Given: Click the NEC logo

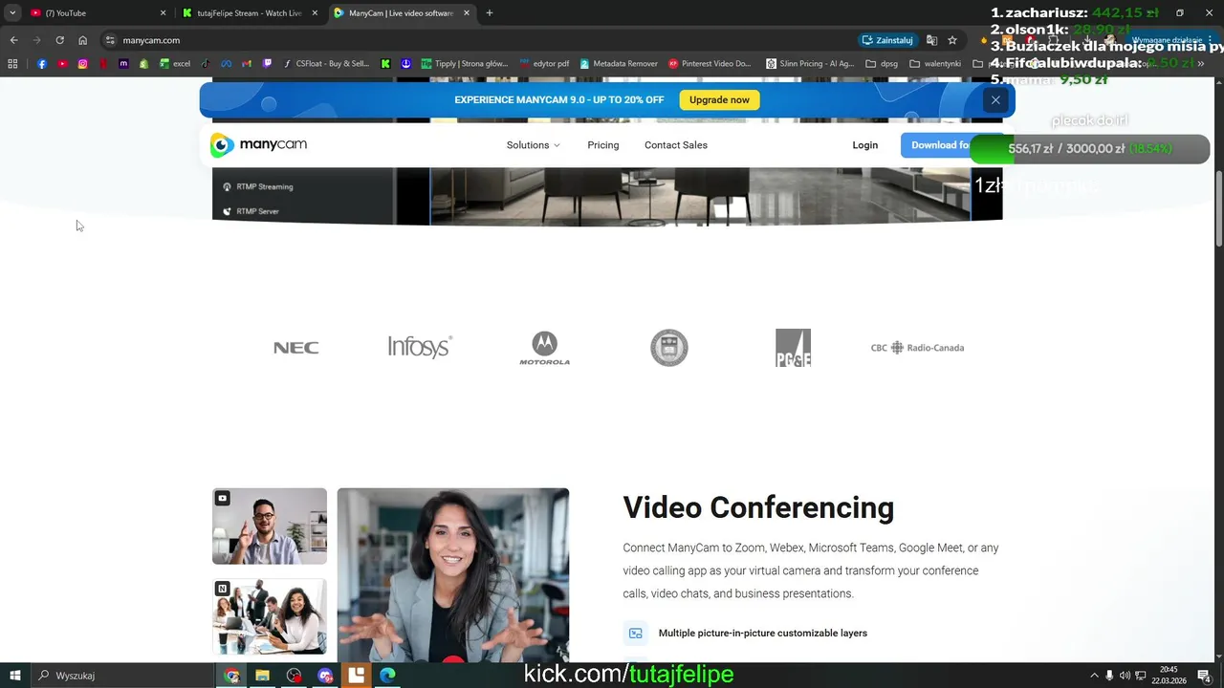Looking at the screenshot, I should 296,348.
